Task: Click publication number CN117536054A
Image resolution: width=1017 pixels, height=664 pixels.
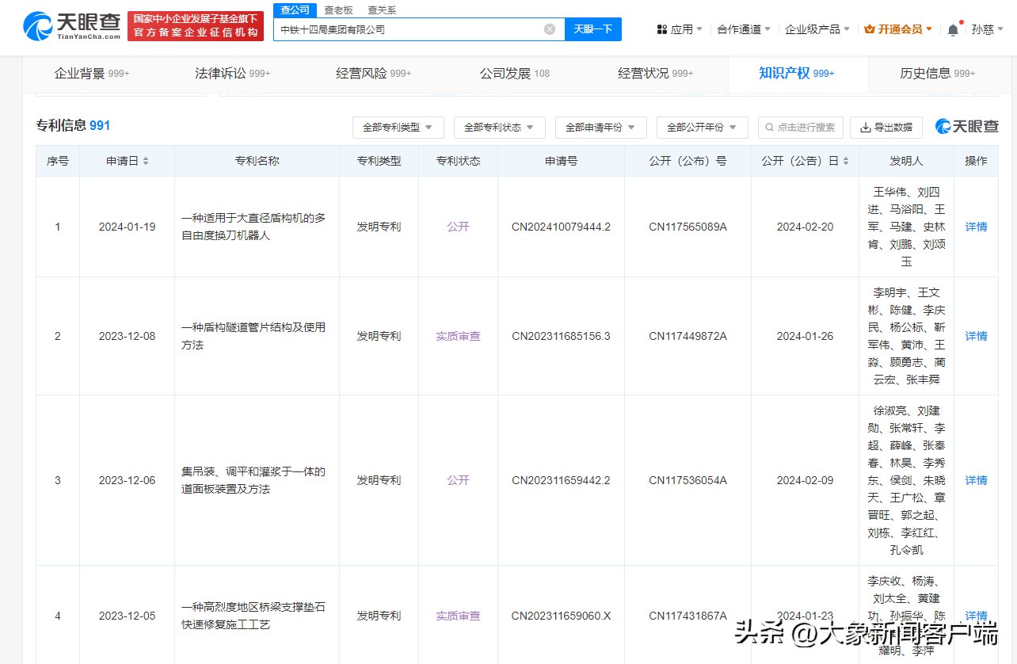Action: point(688,480)
